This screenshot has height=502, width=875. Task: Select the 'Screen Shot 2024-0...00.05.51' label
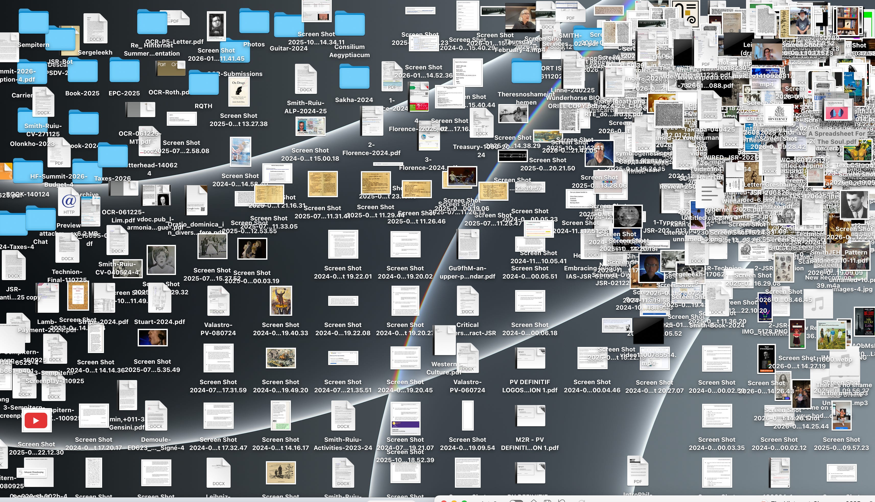coord(530,272)
